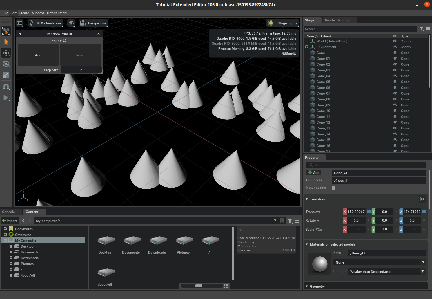Select the Move tool in left toolbar
The width and height of the screenshot is (432, 299).
click(x=6, y=53)
